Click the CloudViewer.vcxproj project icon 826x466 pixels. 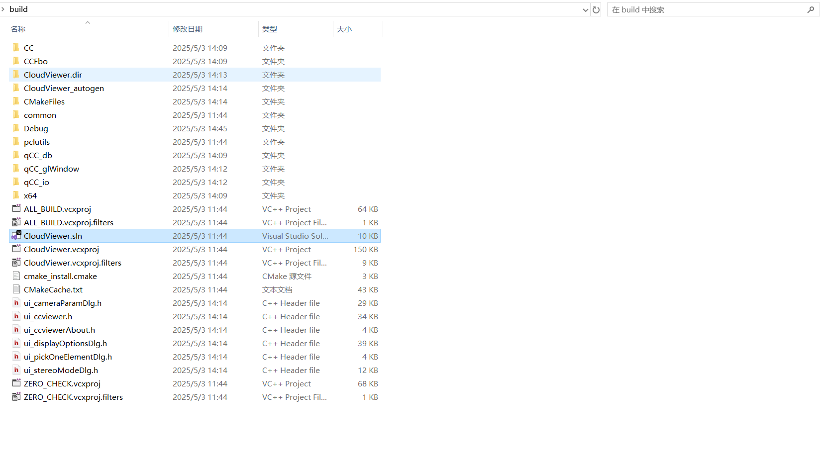pos(16,249)
